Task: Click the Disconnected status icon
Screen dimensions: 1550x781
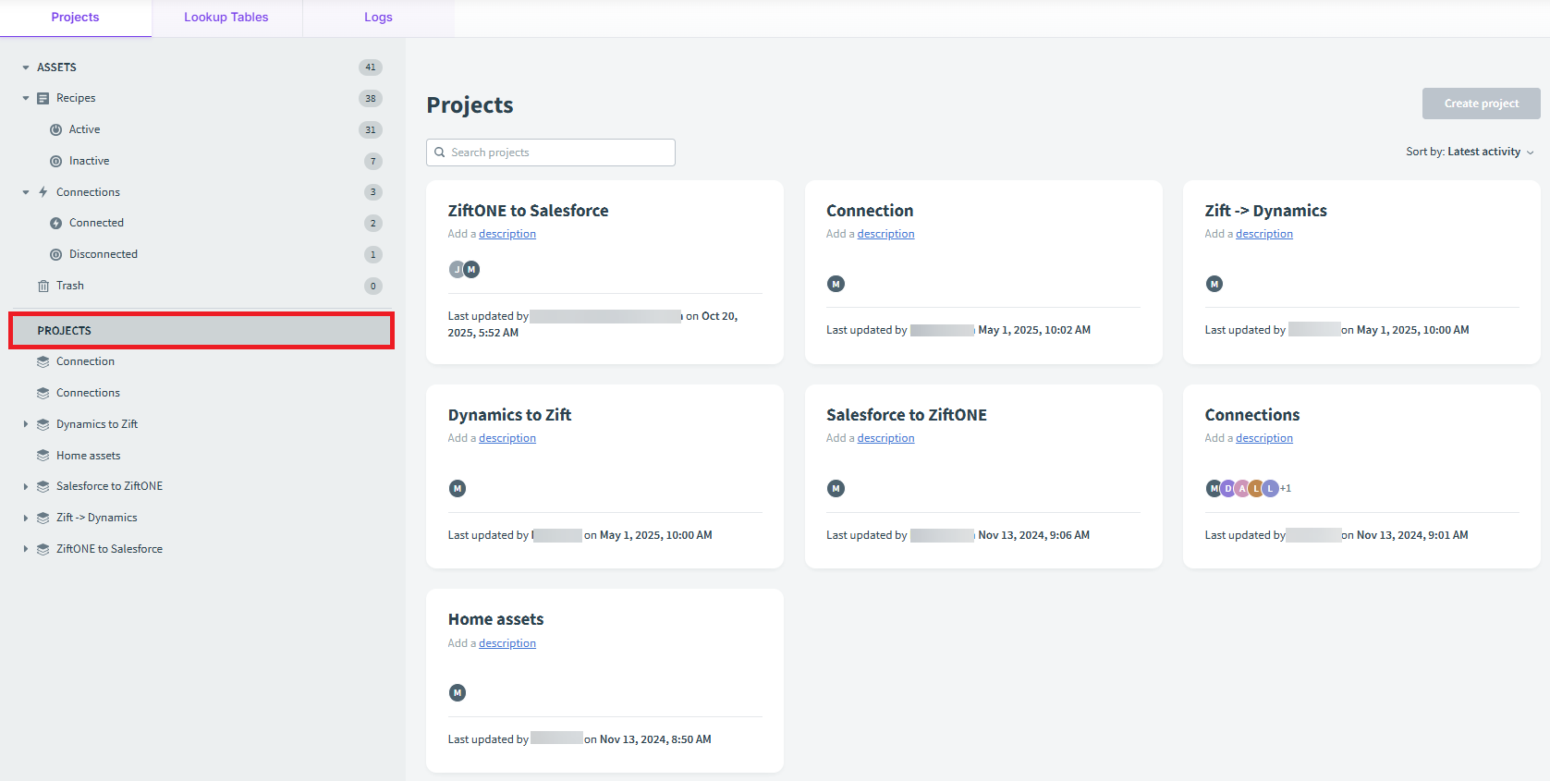Action: click(56, 254)
